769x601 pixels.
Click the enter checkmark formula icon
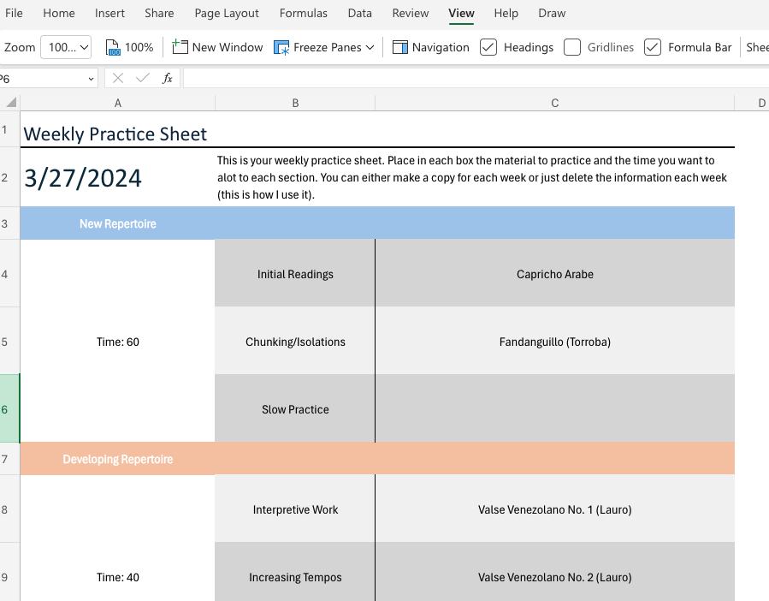(x=142, y=78)
